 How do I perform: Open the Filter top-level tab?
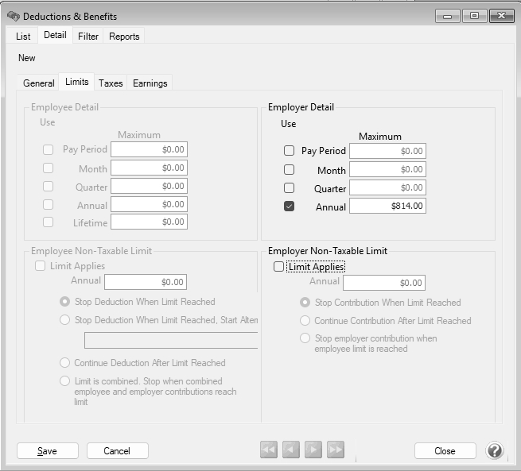(88, 37)
